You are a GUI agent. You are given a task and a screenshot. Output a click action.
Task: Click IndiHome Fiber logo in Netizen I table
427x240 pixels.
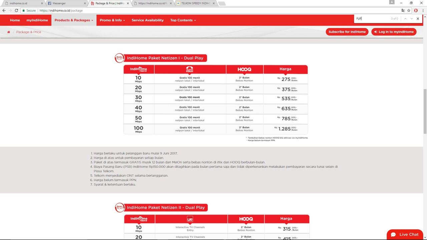138,69
